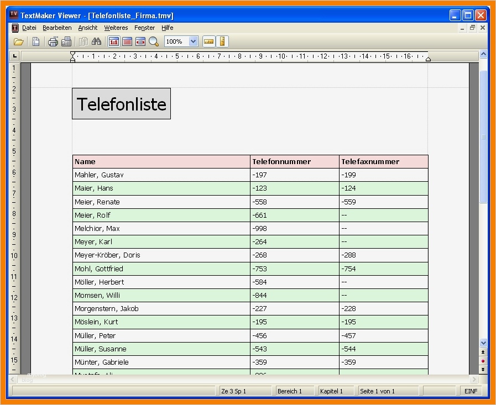Click the tab type selector at ruler corner
This screenshot has width=496, height=405.
[x=14, y=56]
